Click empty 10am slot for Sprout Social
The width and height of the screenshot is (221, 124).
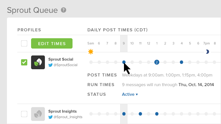[132, 62]
